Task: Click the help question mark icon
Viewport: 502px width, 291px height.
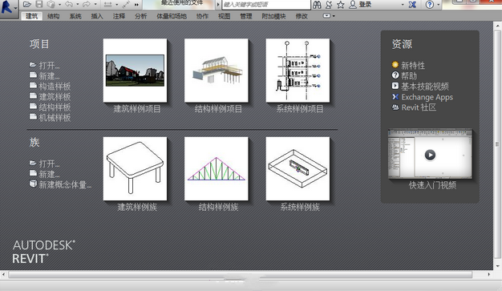Action: (x=430, y=5)
